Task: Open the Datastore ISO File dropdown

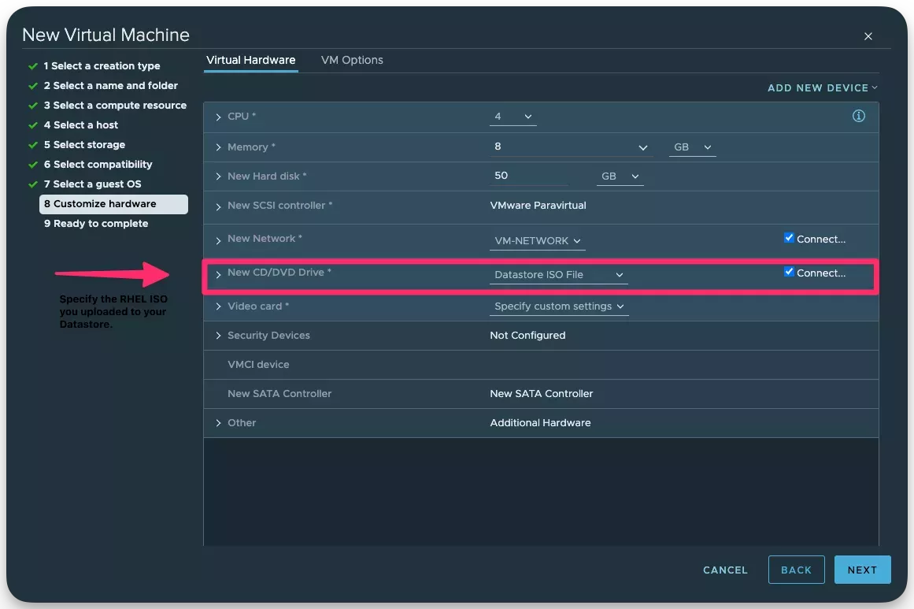Action: coord(558,274)
